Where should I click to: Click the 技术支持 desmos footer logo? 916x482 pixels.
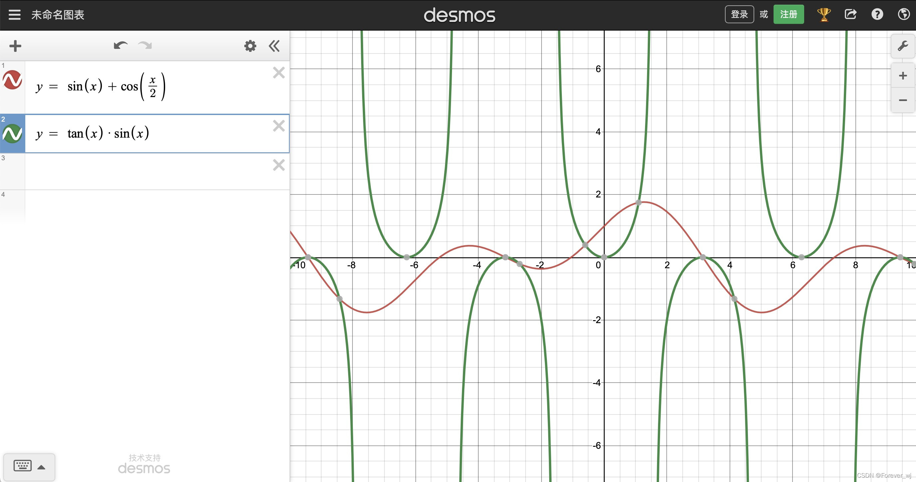[144, 464]
